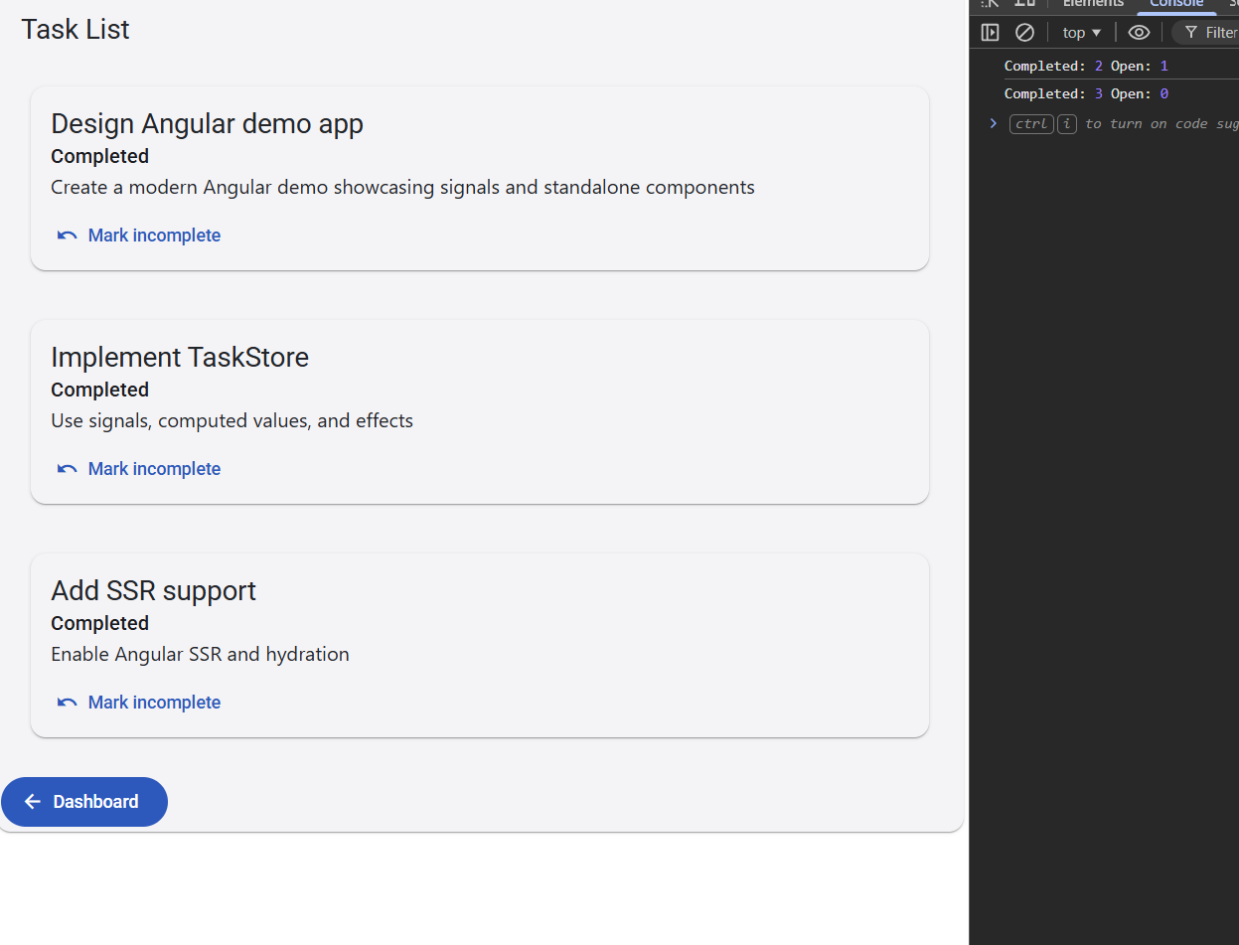Mark 'Add SSR support' incomplete
The width and height of the screenshot is (1239, 945).
[x=154, y=702]
